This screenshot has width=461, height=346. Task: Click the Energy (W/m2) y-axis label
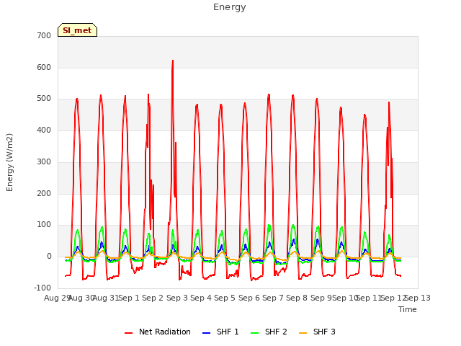point(9,162)
